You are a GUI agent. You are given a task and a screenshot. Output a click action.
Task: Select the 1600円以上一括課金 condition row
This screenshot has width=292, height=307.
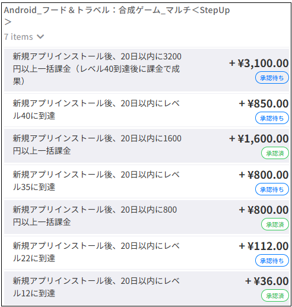click(x=147, y=145)
